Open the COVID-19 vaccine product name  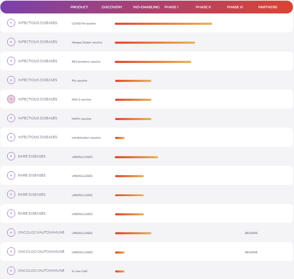(x=83, y=24)
